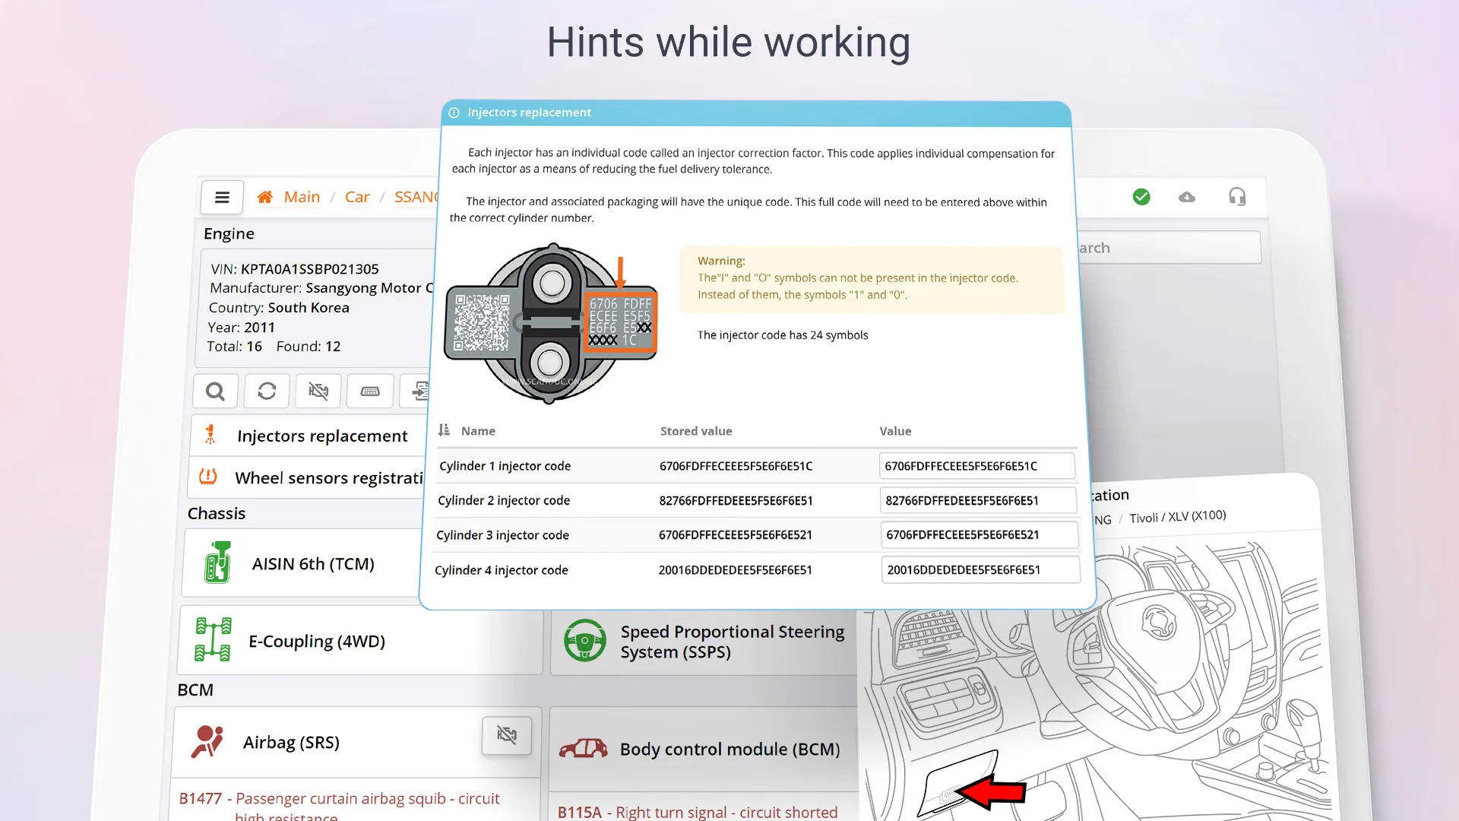This screenshot has width=1459, height=821.
Task: Click the refresh arrows button
Action: click(x=267, y=391)
